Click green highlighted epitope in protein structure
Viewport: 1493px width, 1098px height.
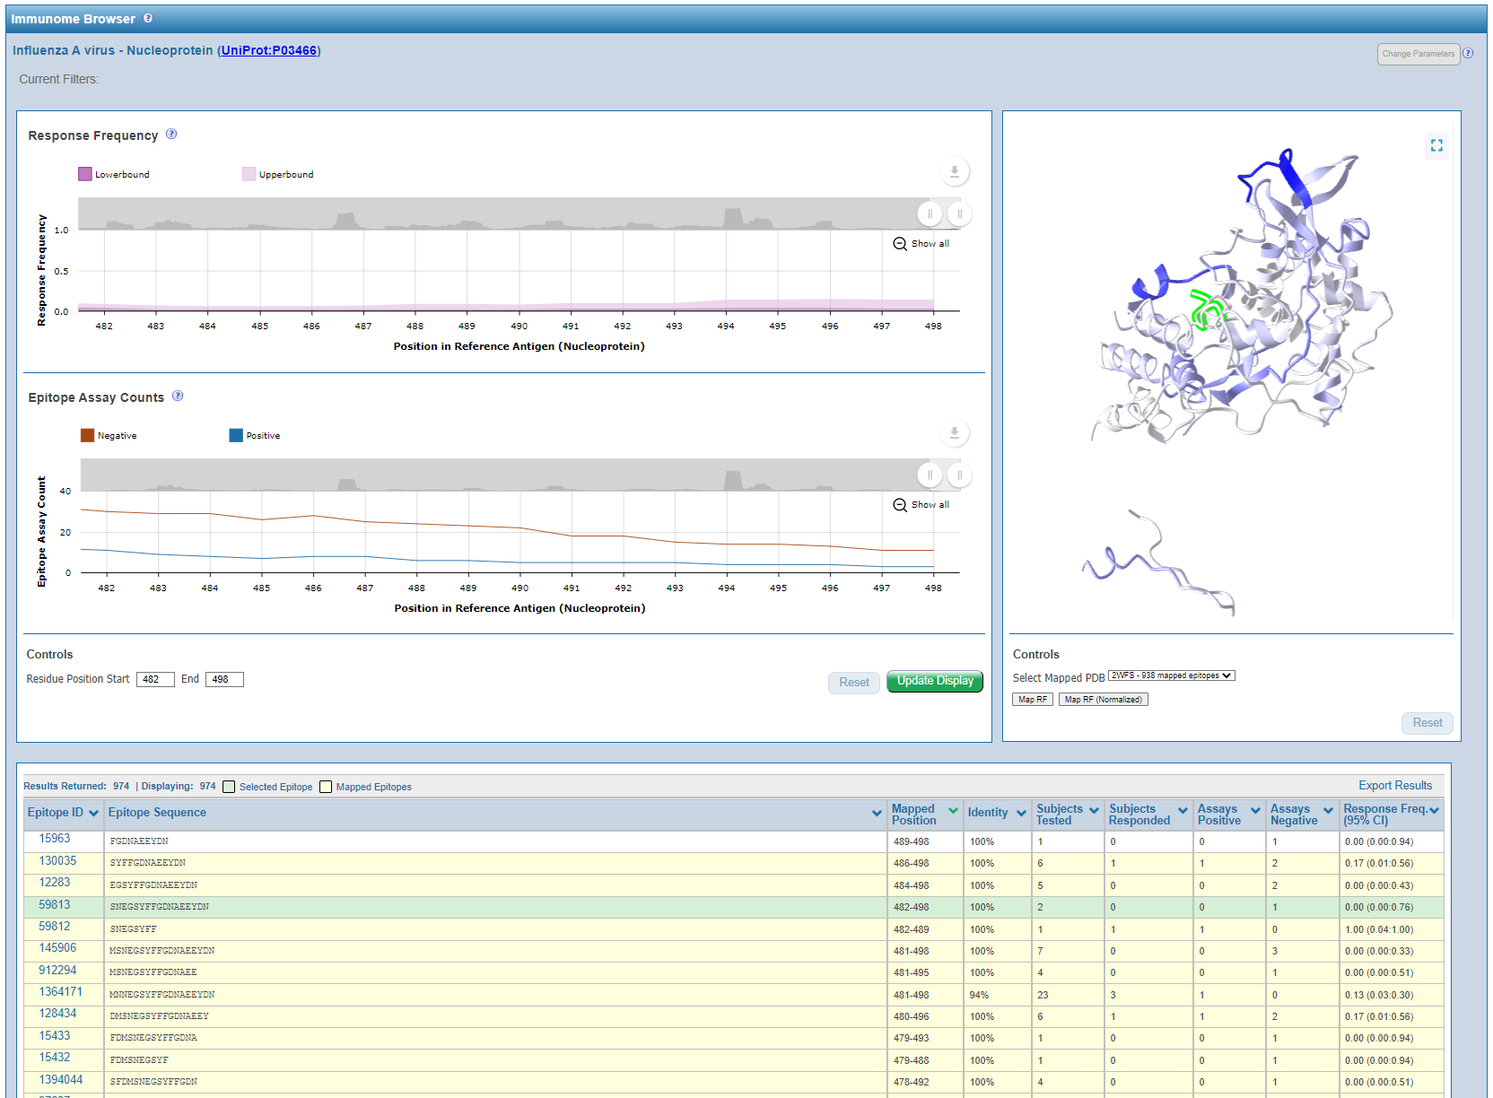click(x=1207, y=309)
